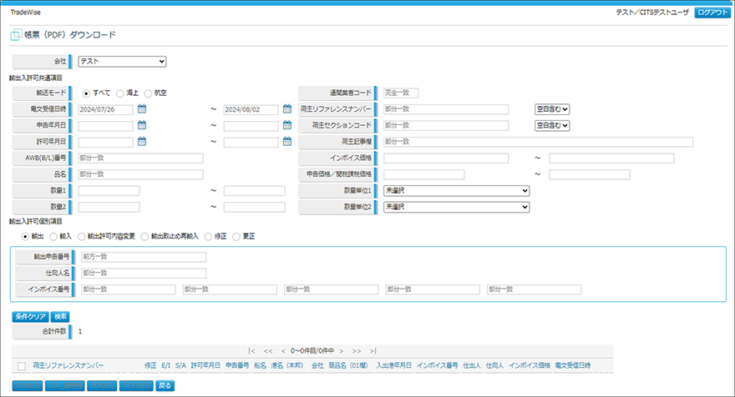The height and width of the screenshot is (397, 735).
Task: Expand the 会社 company dropdown
Action: (122, 61)
